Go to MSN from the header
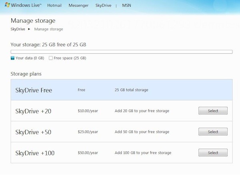The height and width of the screenshot is (175, 240). (126, 5)
